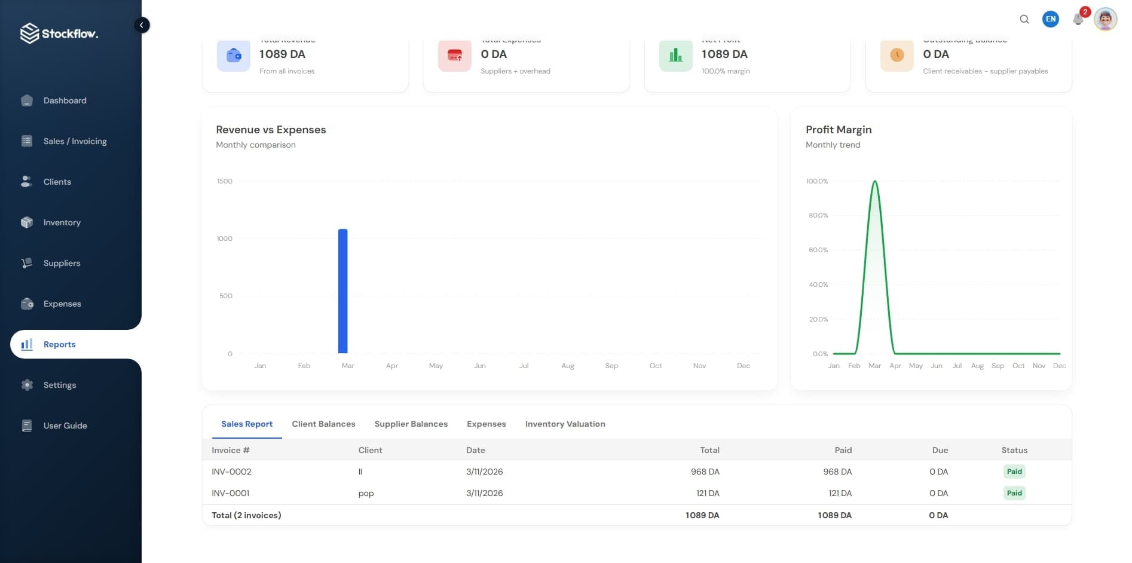Switch to the Client Balances tab
The height and width of the screenshot is (563, 1132).
point(323,424)
